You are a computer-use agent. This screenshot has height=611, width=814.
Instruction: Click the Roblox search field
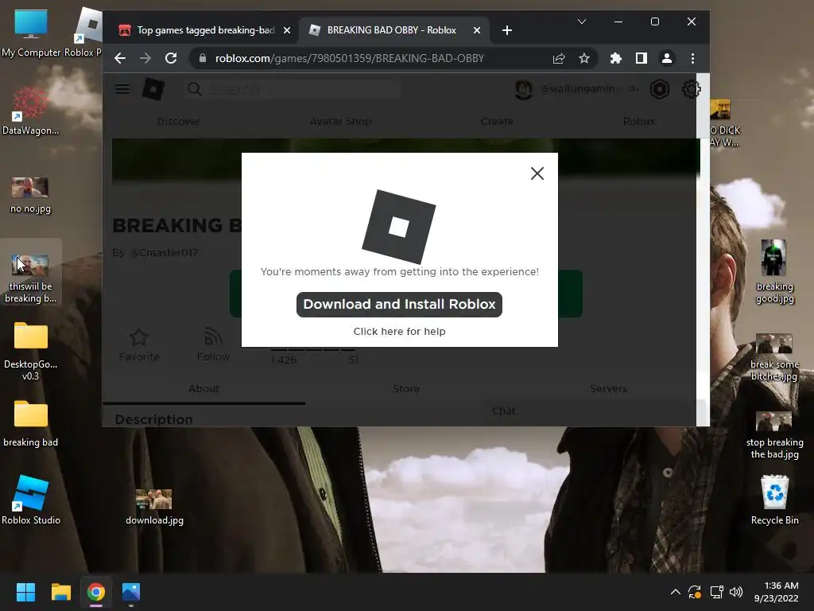tap(293, 89)
